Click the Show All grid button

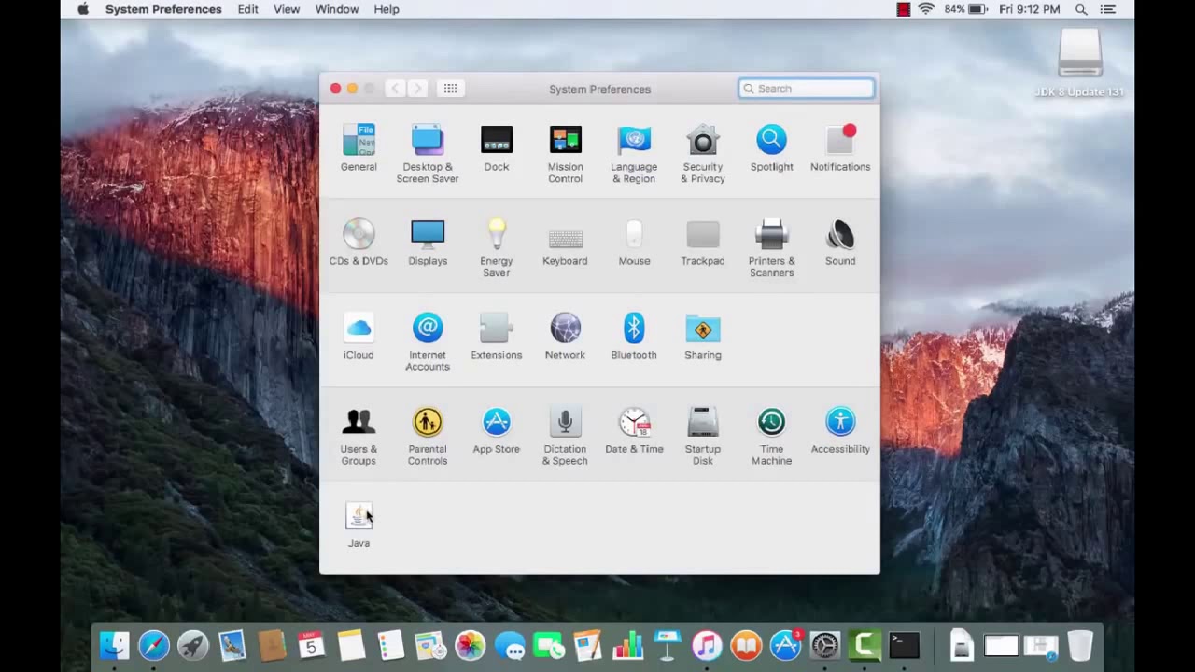click(x=450, y=89)
